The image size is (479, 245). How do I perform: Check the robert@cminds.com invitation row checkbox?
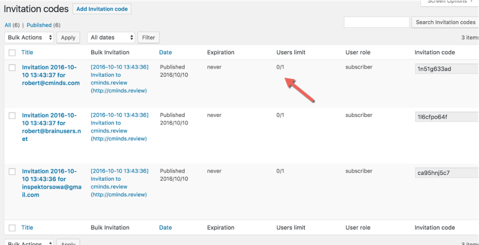(x=12, y=68)
